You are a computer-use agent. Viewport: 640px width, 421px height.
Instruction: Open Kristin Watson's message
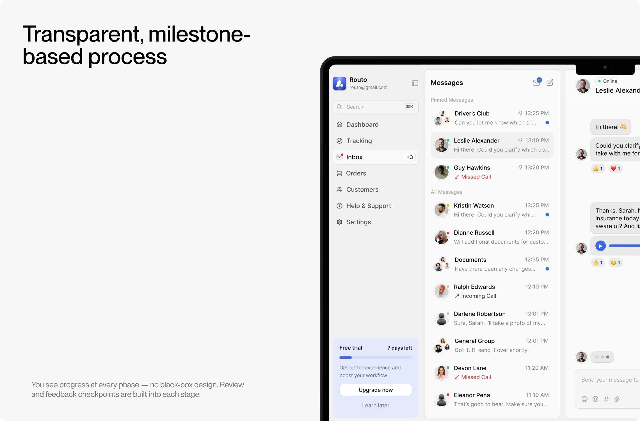click(x=492, y=210)
